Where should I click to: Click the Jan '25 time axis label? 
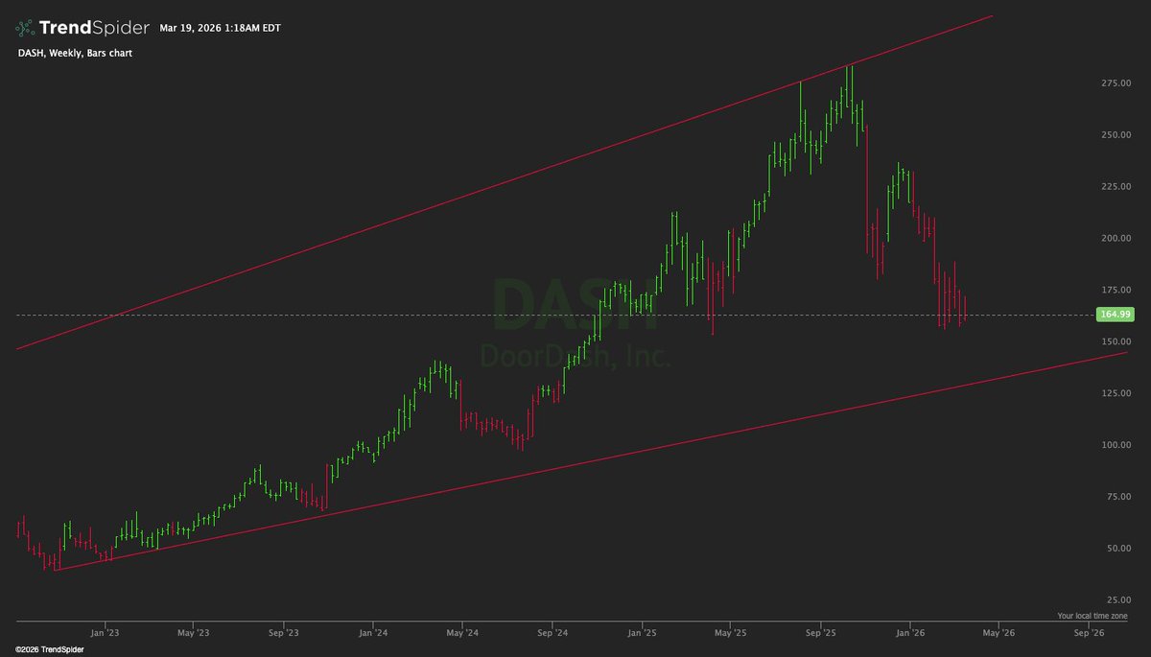pos(642,633)
